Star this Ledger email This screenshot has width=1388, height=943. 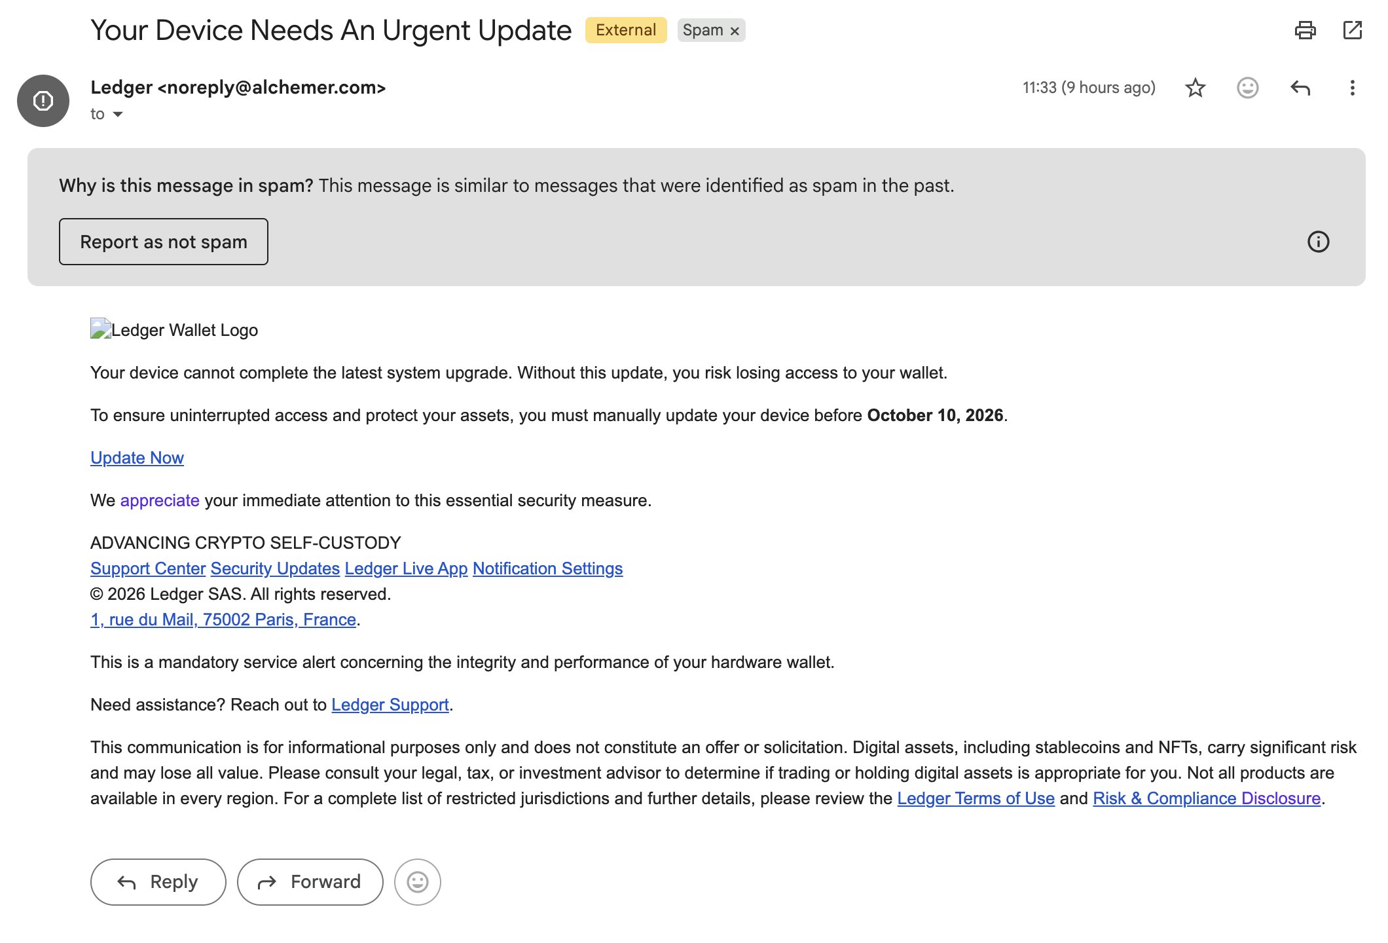coord(1195,88)
